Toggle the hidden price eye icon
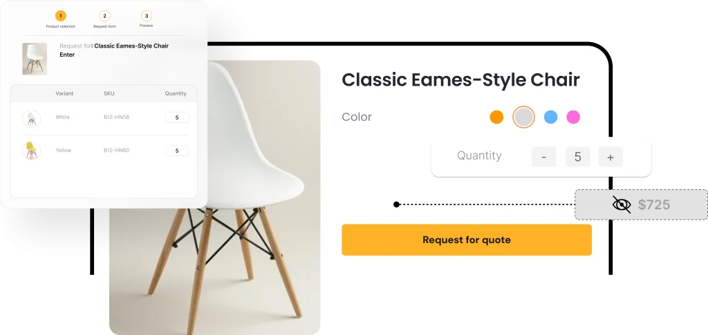Screen dimensions: 708x335 click(622, 204)
